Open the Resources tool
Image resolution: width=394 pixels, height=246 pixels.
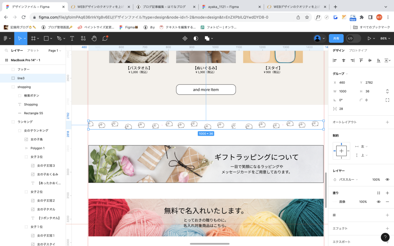click(x=83, y=38)
